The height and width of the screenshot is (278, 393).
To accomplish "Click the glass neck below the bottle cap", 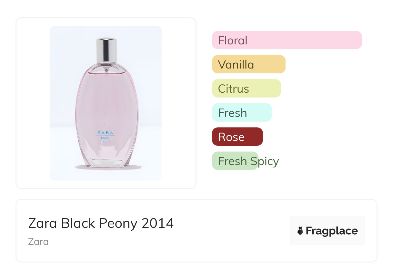I will point(106,66).
